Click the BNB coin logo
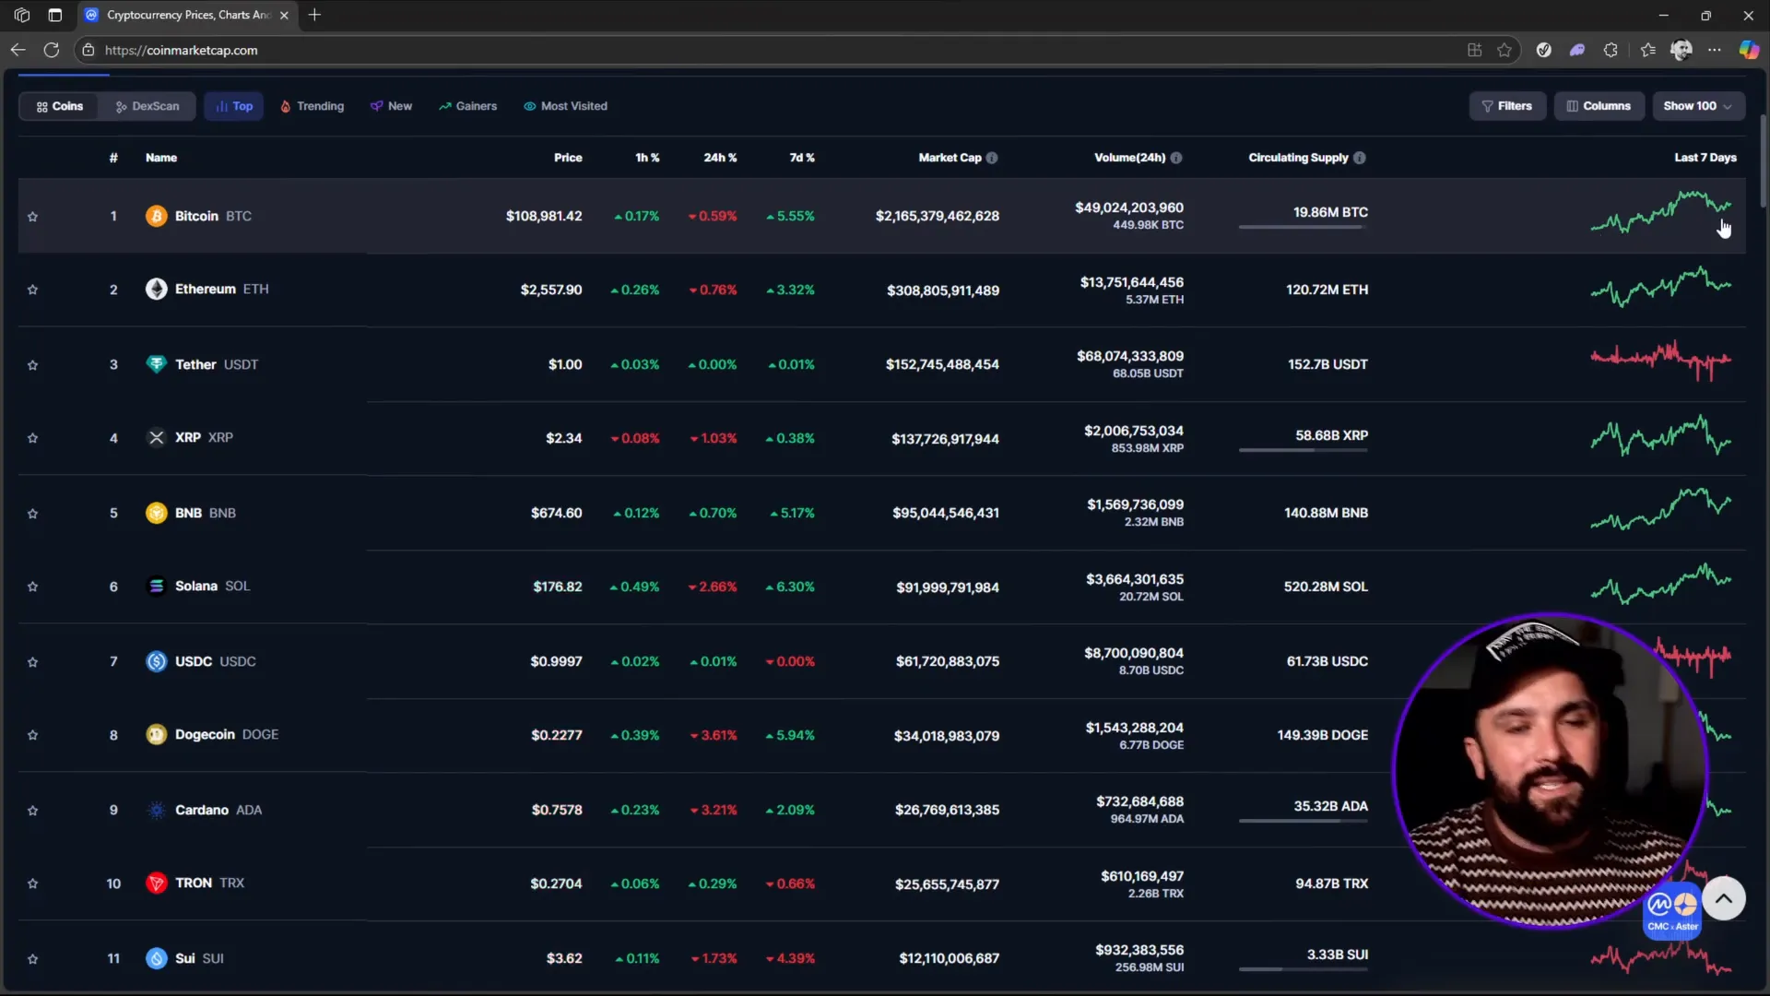The height and width of the screenshot is (996, 1770). 156,513
